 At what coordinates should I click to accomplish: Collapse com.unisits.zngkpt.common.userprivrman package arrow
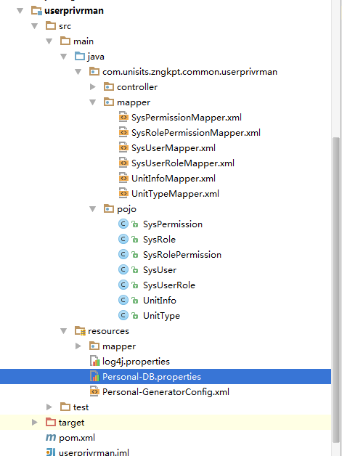(x=78, y=72)
